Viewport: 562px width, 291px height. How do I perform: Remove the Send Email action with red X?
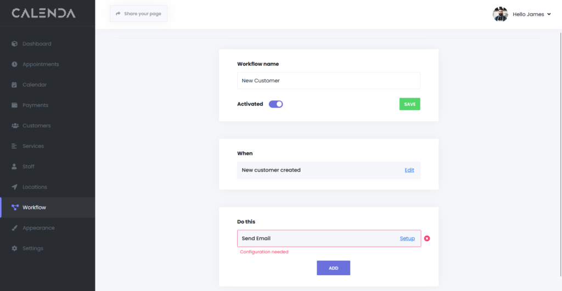pos(427,238)
